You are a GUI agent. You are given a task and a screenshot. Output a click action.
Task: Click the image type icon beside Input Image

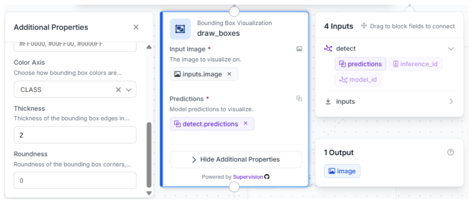299,49
